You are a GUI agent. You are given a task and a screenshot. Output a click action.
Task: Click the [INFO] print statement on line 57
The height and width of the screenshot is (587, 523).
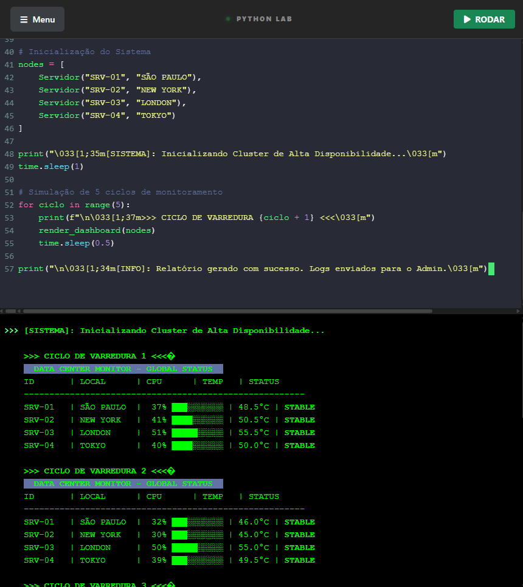(253, 269)
